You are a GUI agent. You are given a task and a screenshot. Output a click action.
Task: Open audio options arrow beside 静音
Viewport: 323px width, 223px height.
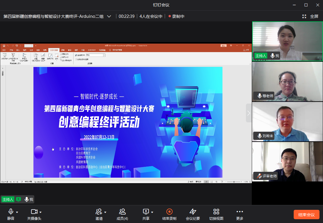pyautogui.click(x=17, y=212)
